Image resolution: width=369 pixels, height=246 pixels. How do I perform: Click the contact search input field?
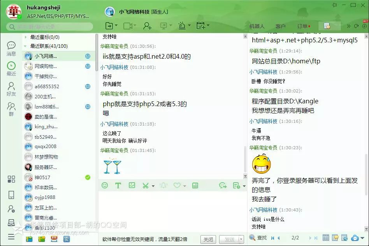[x=50, y=27]
